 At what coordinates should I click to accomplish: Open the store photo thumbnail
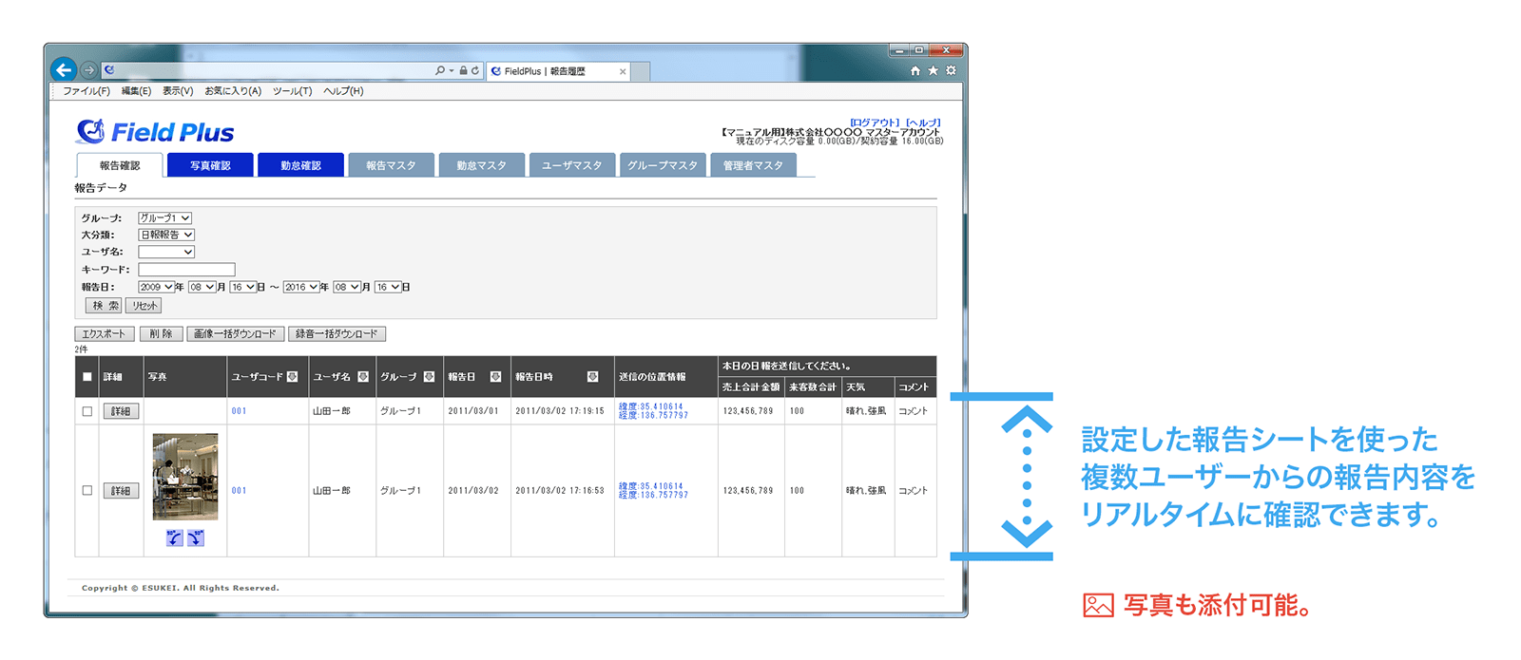click(185, 477)
